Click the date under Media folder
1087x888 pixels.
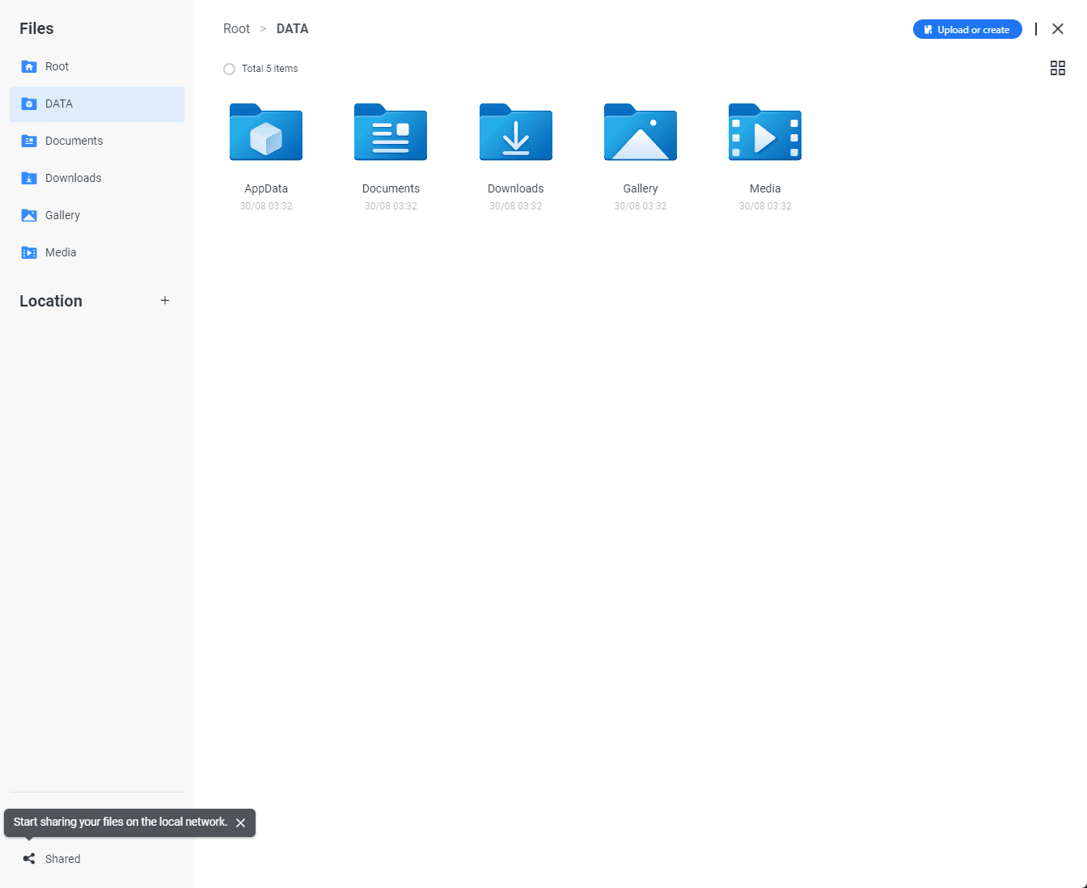765,206
